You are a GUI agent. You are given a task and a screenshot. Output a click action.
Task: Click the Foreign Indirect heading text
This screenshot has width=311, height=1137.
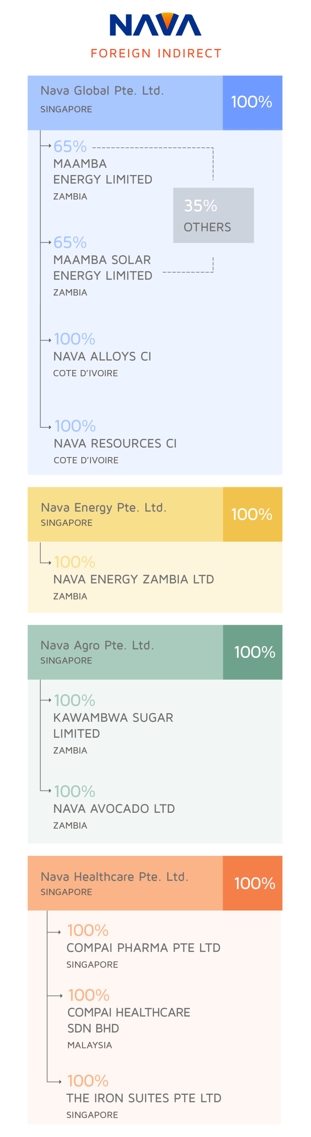pyautogui.click(x=156, y=54)
